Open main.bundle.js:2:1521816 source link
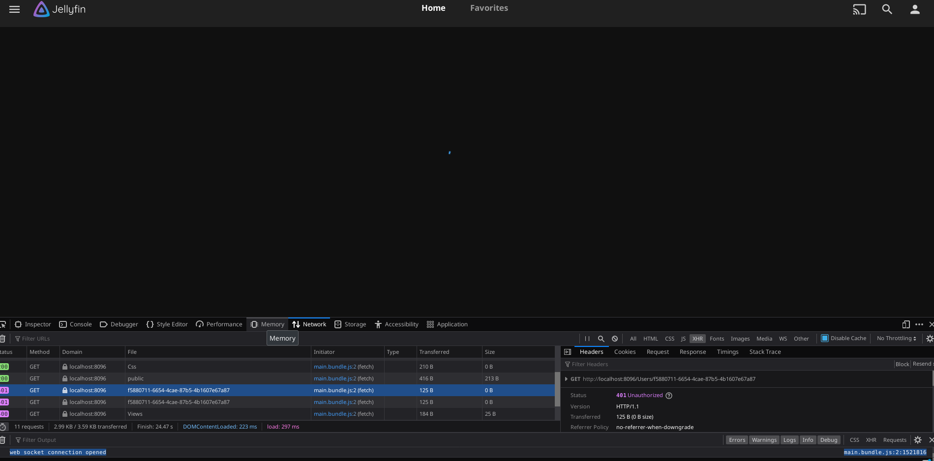934x461 pixels. point(885,452)
